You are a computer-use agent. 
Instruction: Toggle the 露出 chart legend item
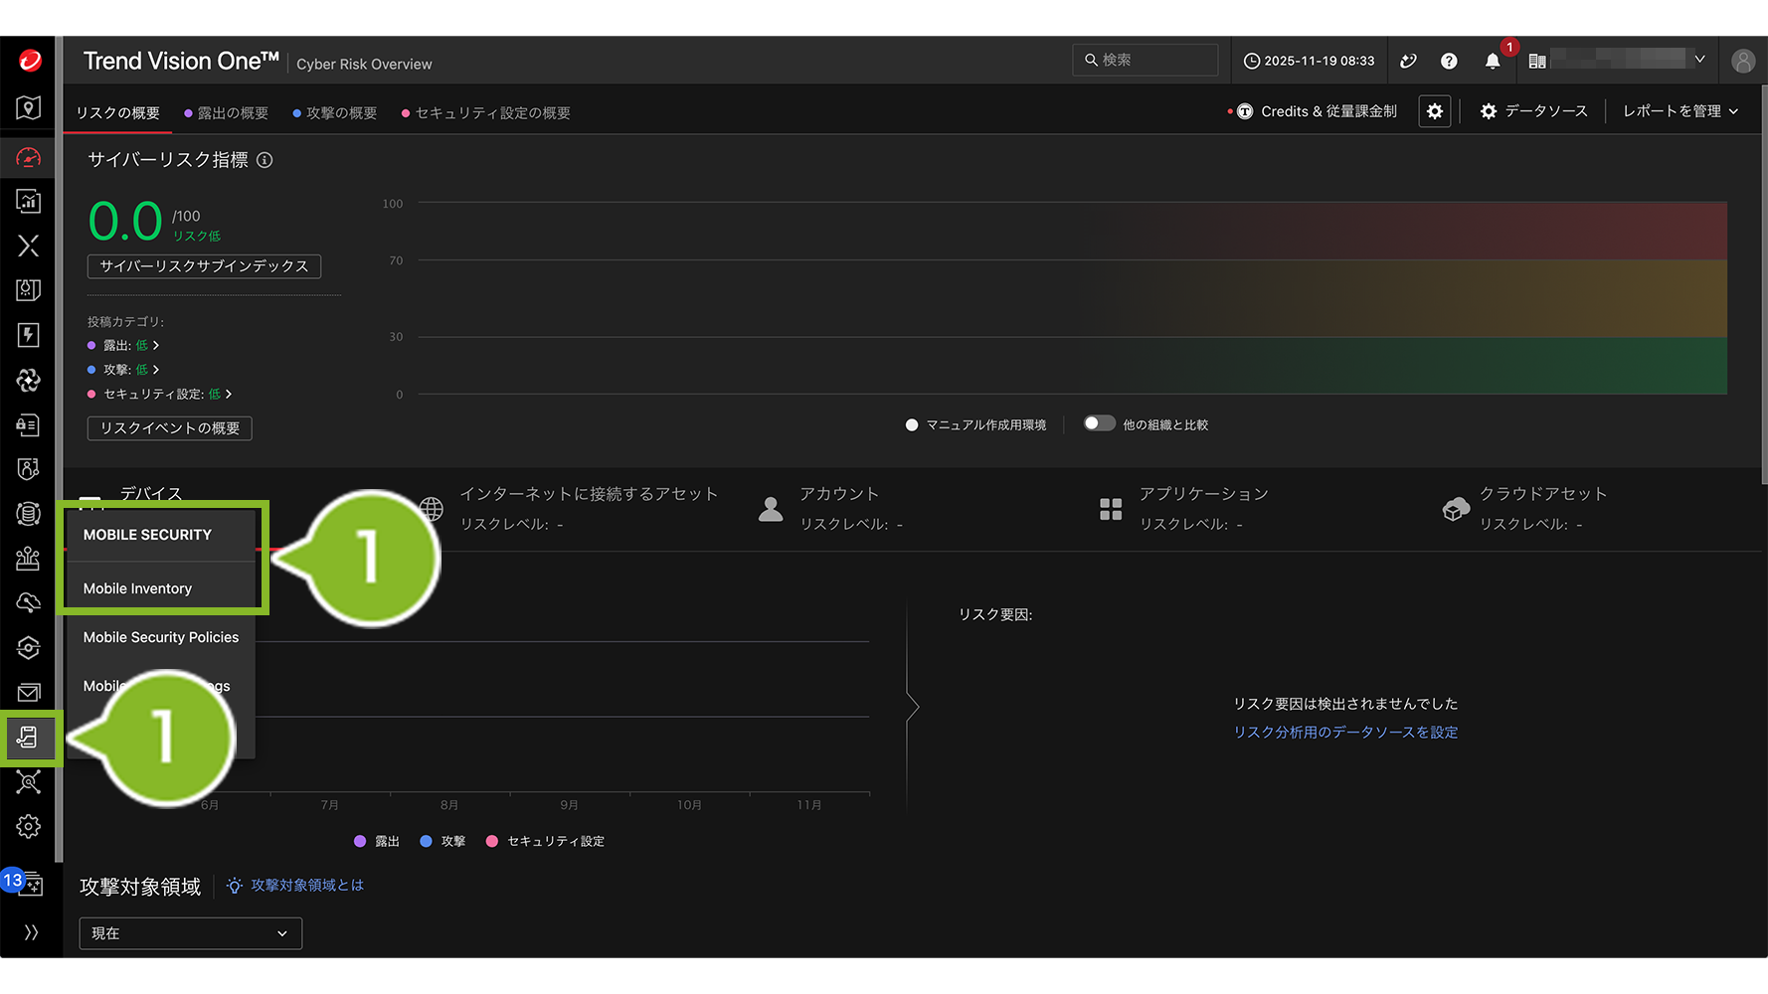click(x=377, y=841)
